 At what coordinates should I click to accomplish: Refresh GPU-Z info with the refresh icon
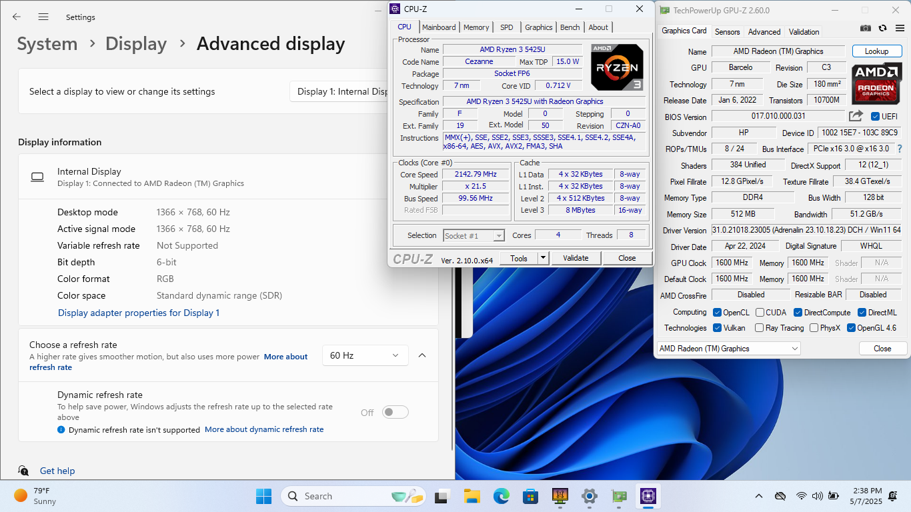pos(883,28)
